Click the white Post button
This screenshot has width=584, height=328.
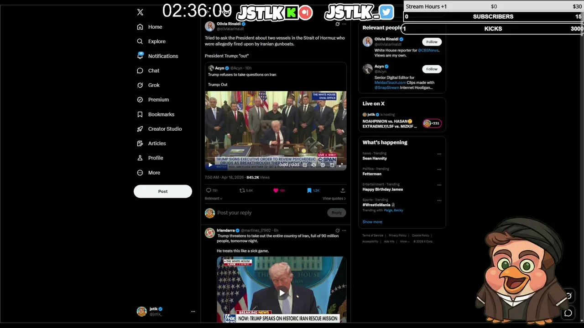(x=163, y=191)
